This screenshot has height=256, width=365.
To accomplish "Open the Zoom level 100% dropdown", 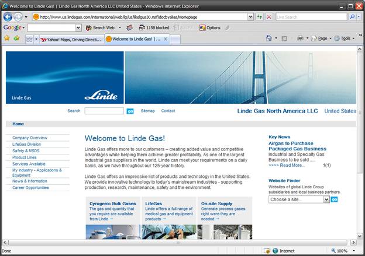I will point(354,251).
